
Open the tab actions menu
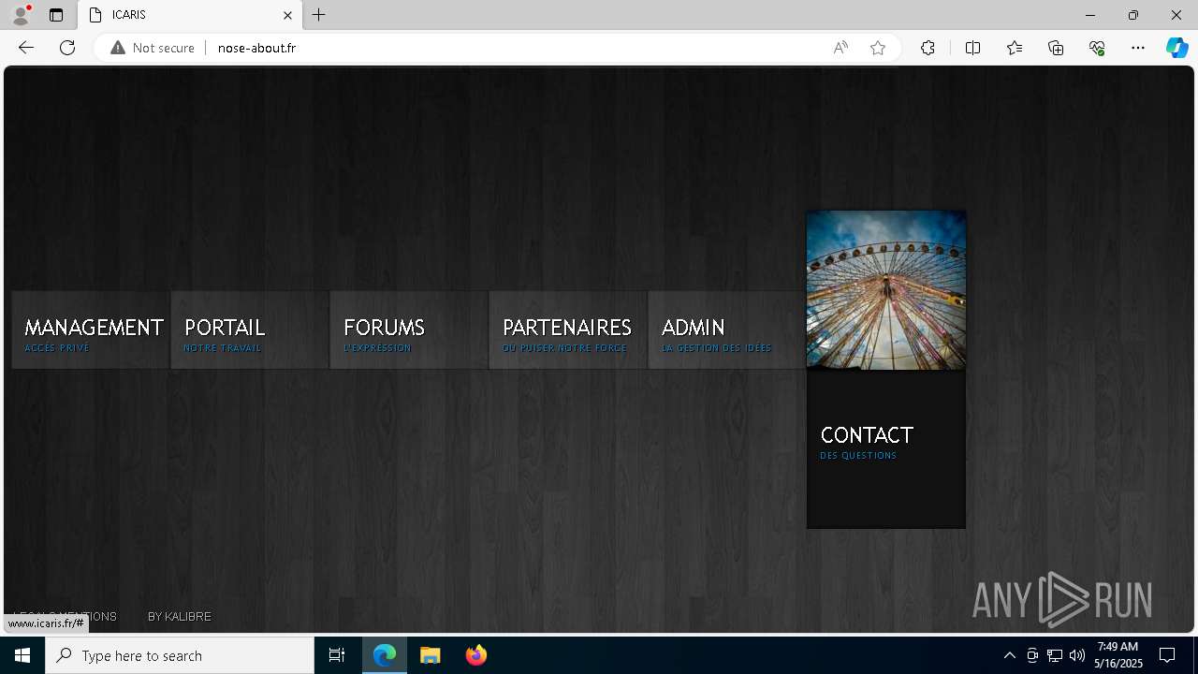click(x=56, y=15)
